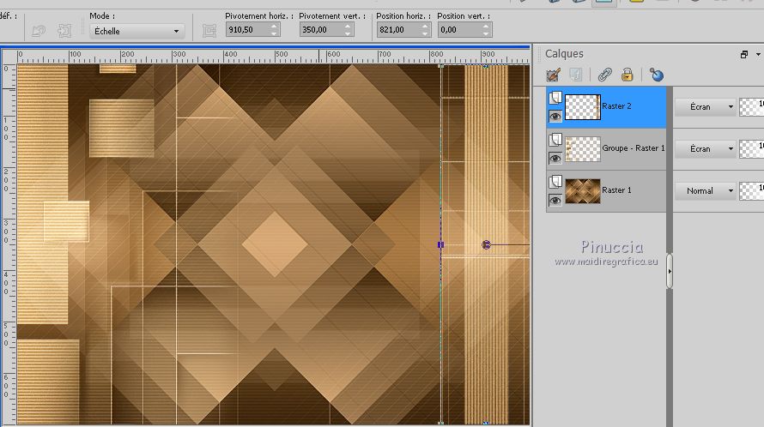Open the Mode dropdown showing Échelle
The height and width of the screenshot is (427, 764).
click(x=137, y=31)
